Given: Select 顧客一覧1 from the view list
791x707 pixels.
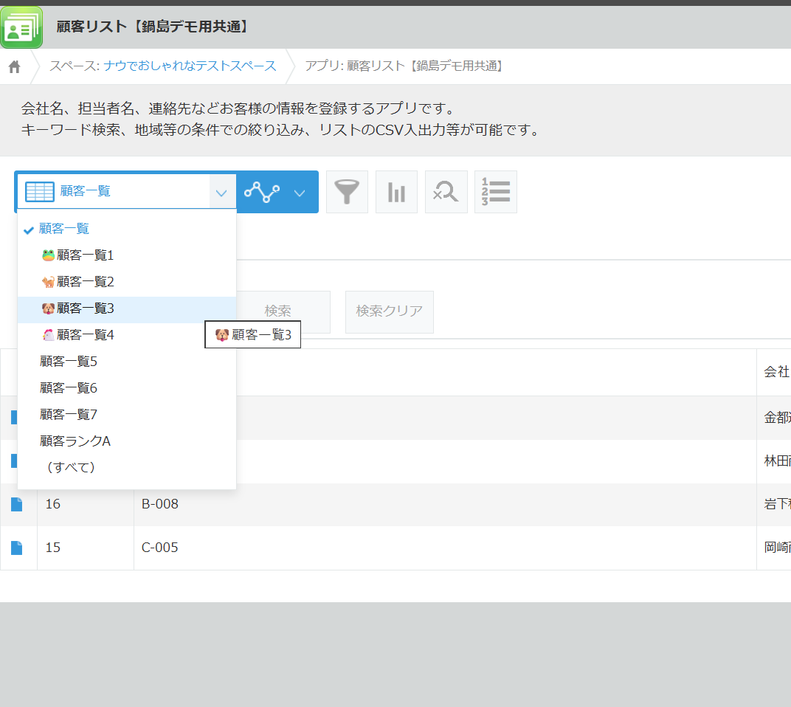Looking at the screenshot, I should point(85,255).
